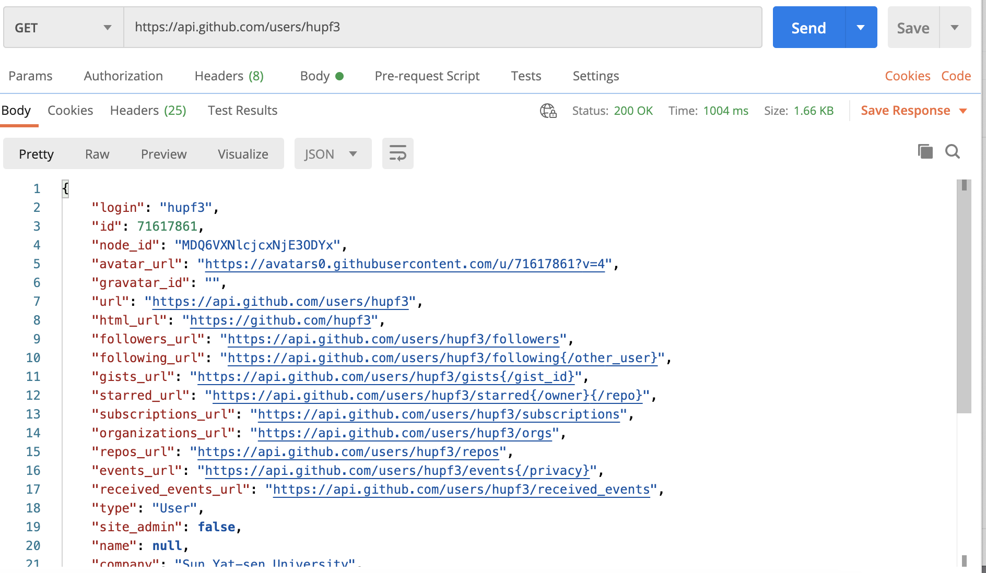Select the Pretty response format

(36, 153)
